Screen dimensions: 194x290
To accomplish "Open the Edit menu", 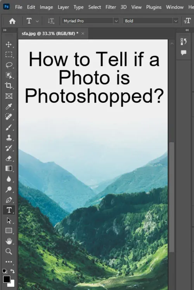I will 31,7.
